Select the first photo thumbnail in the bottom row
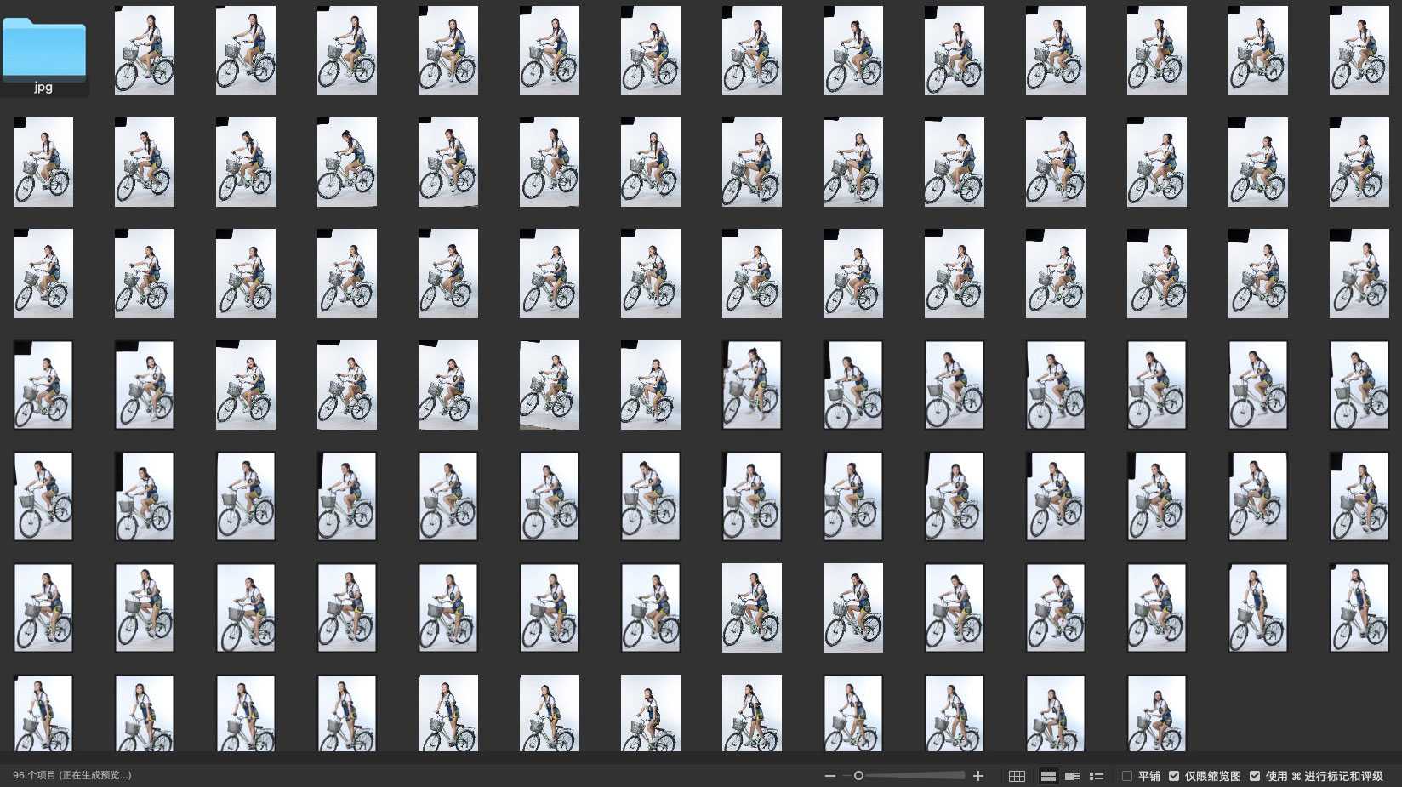1402x787 pixels. 43,713
